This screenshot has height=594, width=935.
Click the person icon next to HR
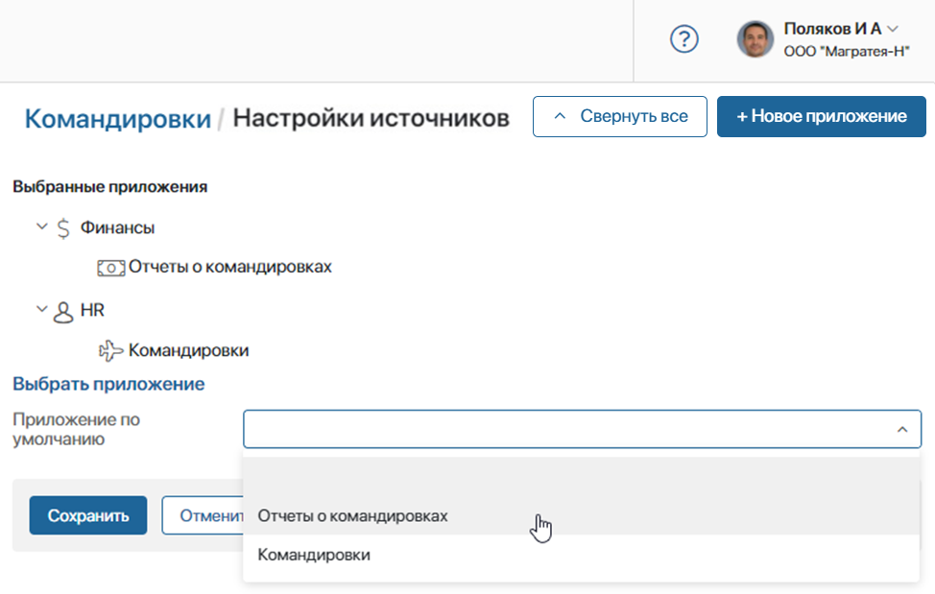(63, 312)
